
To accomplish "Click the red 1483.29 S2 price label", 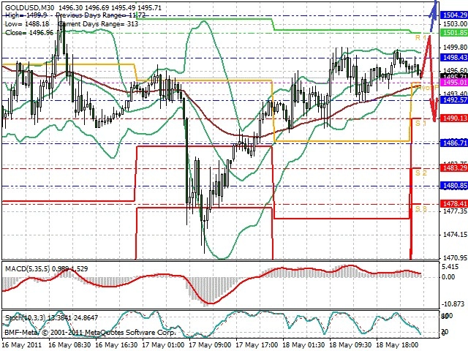I will (454, 168).
